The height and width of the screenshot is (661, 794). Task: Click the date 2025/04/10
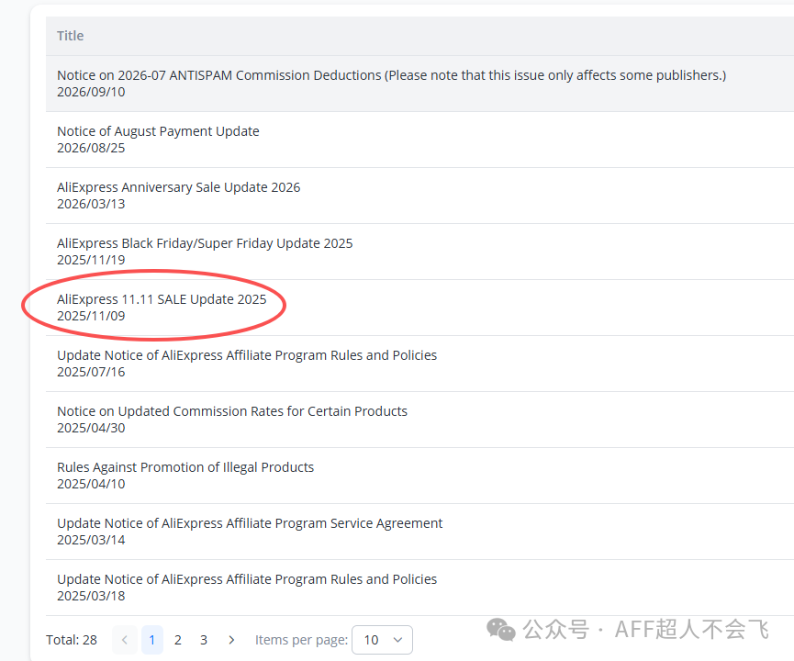[91, 484]
